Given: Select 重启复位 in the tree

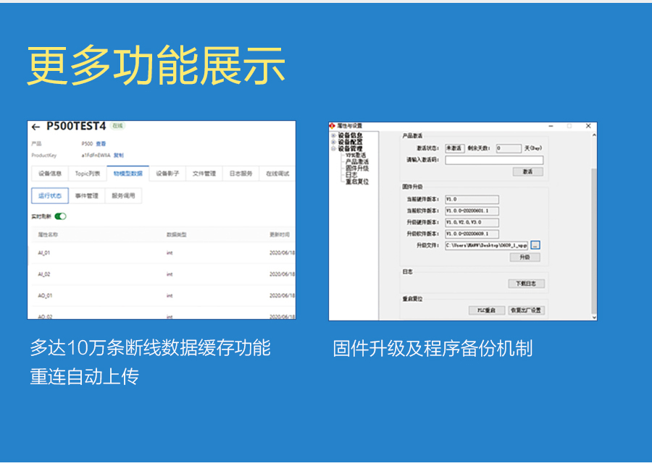Looking at the screenshot, I should click(356, 182).
